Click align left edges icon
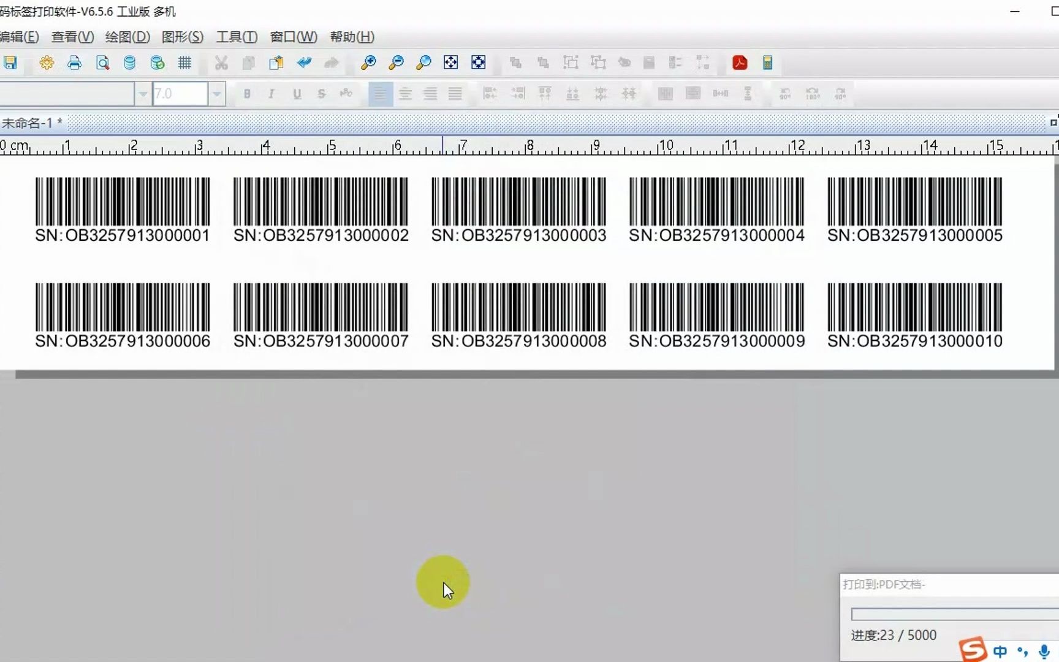The height and width of the screenshot is (662, 1059). (490, 94)
